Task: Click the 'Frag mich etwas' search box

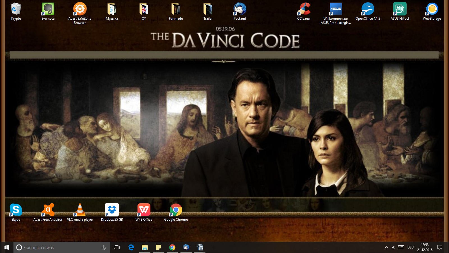Action: (59, 247)
